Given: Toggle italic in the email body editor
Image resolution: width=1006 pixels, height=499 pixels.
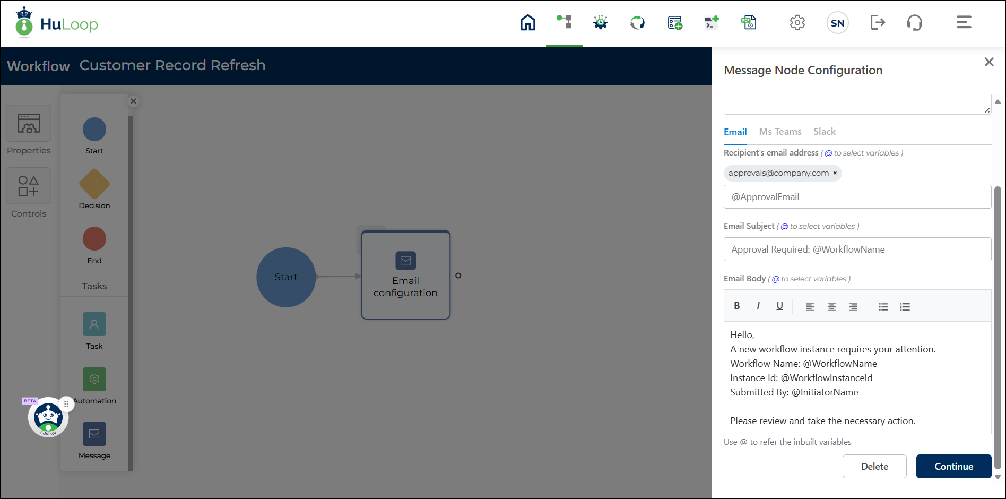Looking at the screenshot, I should [x=758, y=306].
